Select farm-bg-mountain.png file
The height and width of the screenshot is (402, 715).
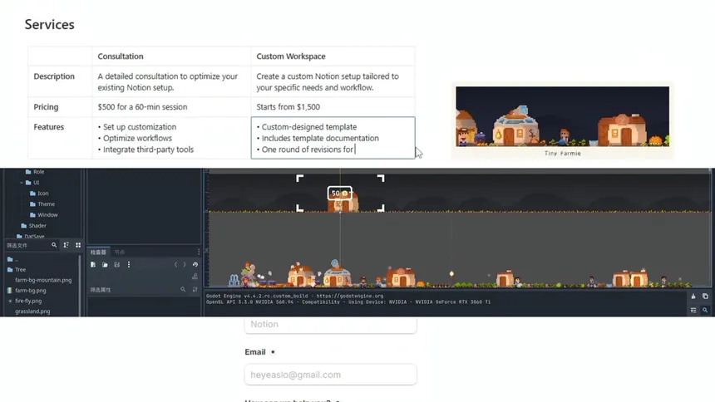[43, 280]
